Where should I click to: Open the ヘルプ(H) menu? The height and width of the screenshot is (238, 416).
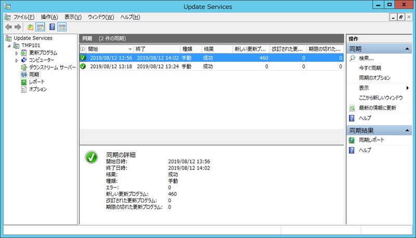(130, 17)
